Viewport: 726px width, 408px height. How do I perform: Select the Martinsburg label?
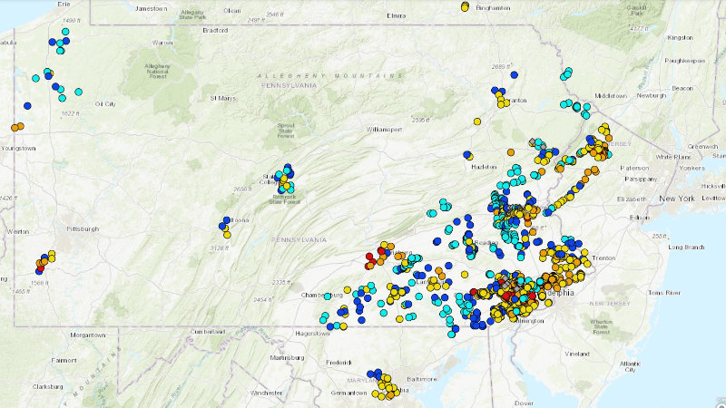[287, 357]
